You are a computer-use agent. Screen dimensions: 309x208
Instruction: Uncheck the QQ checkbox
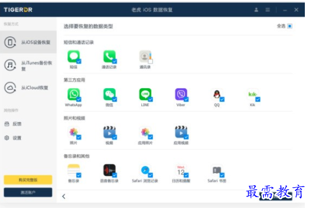click(222, 100)
